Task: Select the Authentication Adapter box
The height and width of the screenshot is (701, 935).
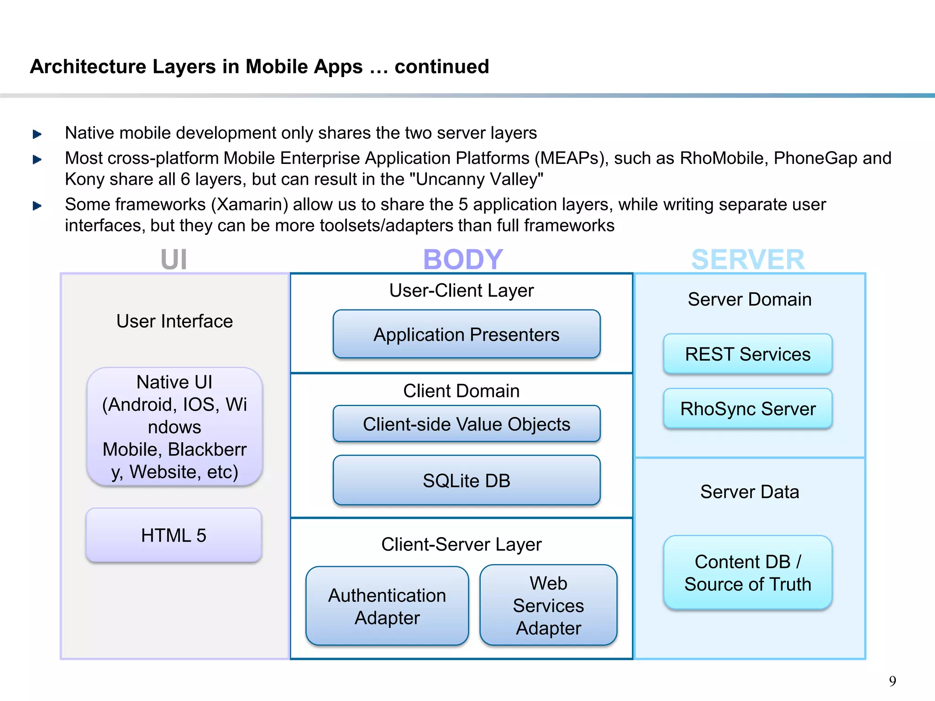Action: tap(387, 606)
